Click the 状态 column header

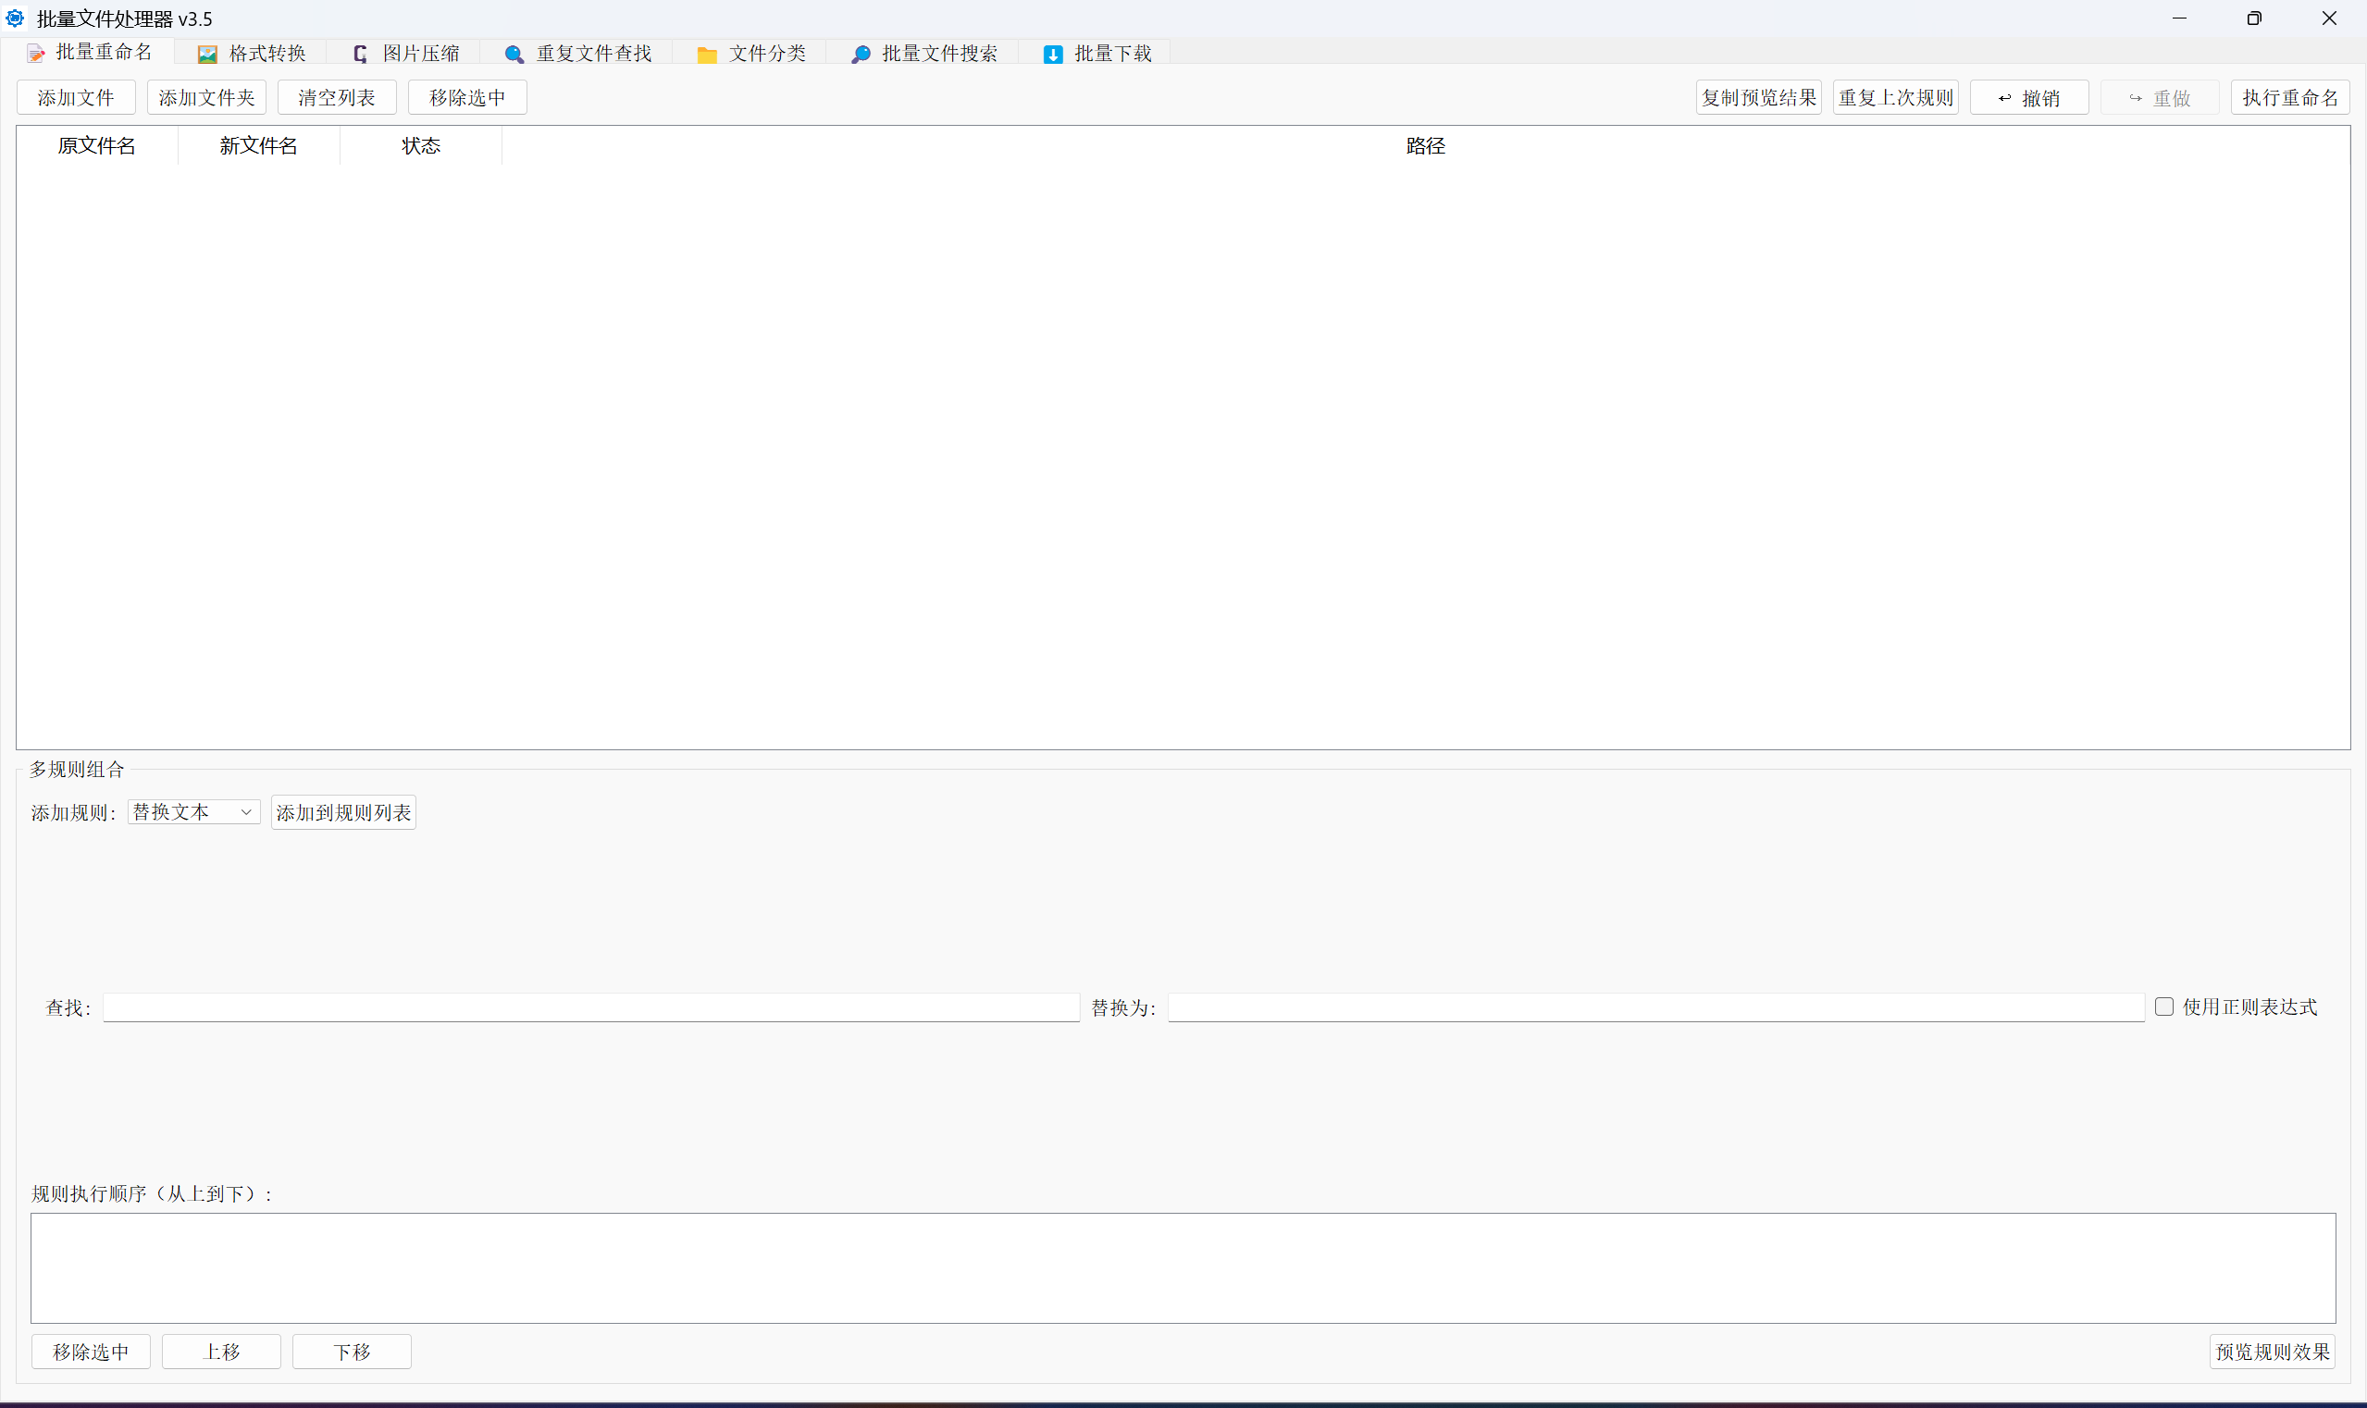point(421,145)
